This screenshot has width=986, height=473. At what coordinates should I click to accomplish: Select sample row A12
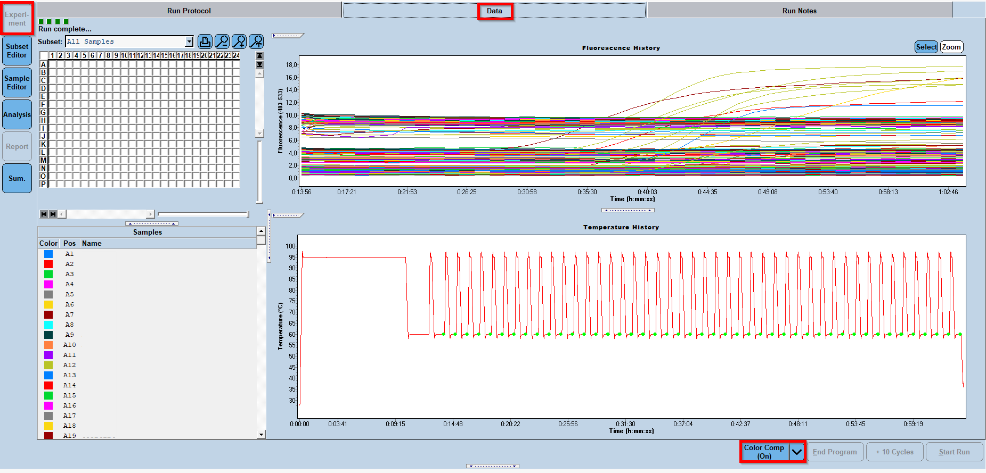(x=147, y=365)
